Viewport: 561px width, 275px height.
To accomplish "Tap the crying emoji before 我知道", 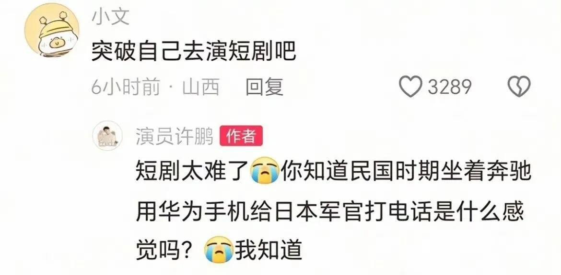I will 219,250.
